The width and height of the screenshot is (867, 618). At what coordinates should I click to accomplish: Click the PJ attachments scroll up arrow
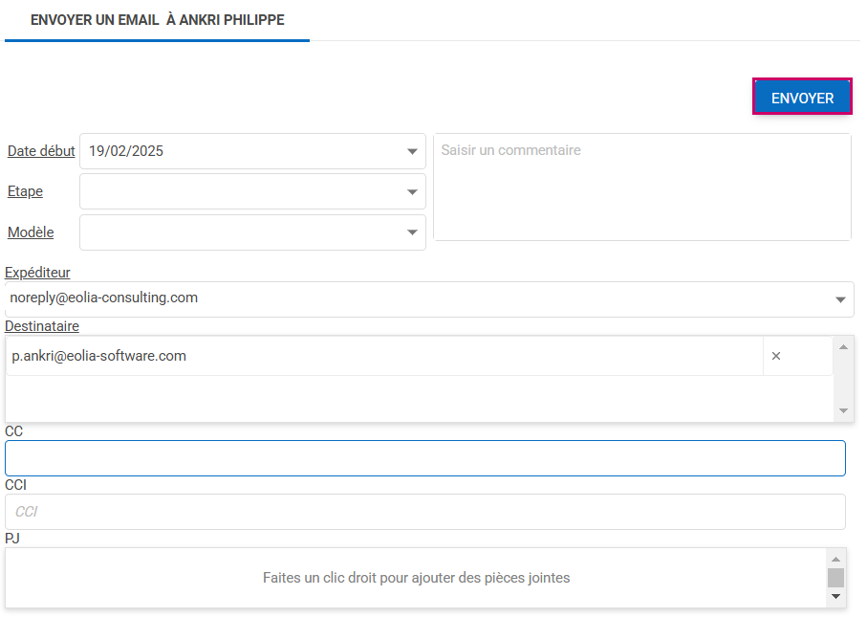836,560
